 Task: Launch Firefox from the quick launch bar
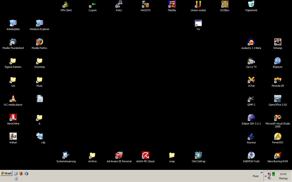(x=21, y=173)
